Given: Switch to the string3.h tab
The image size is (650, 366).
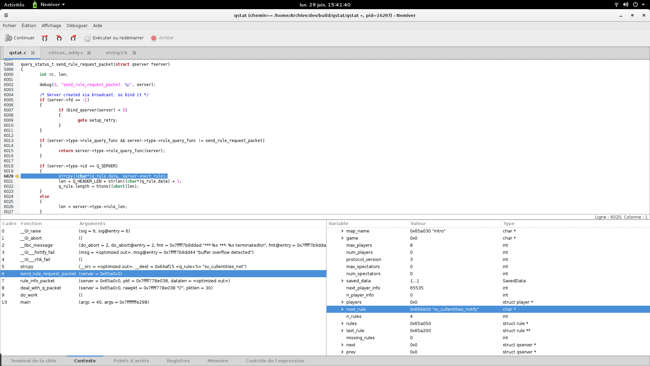Looking at the screenshot, I should (x=116, y=53).
